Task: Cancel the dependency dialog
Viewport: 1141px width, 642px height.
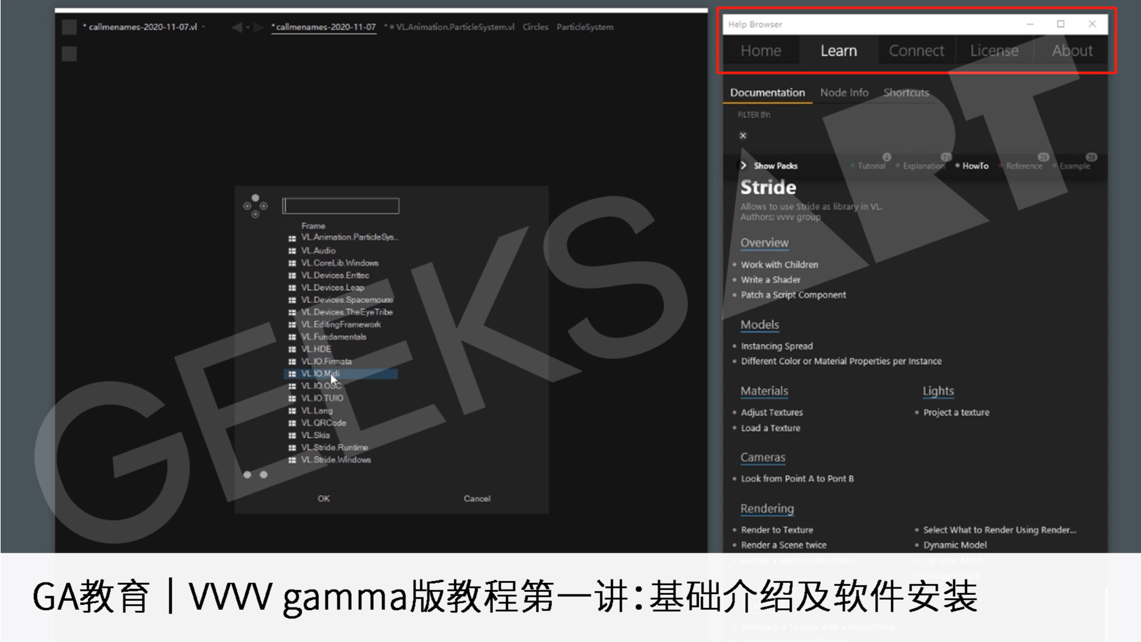Action: click(477, 498)
